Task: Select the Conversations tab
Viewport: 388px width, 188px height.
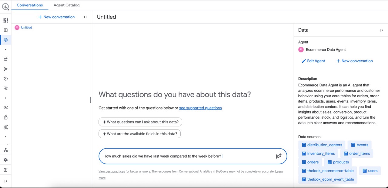Action: (x=30, y=5)
